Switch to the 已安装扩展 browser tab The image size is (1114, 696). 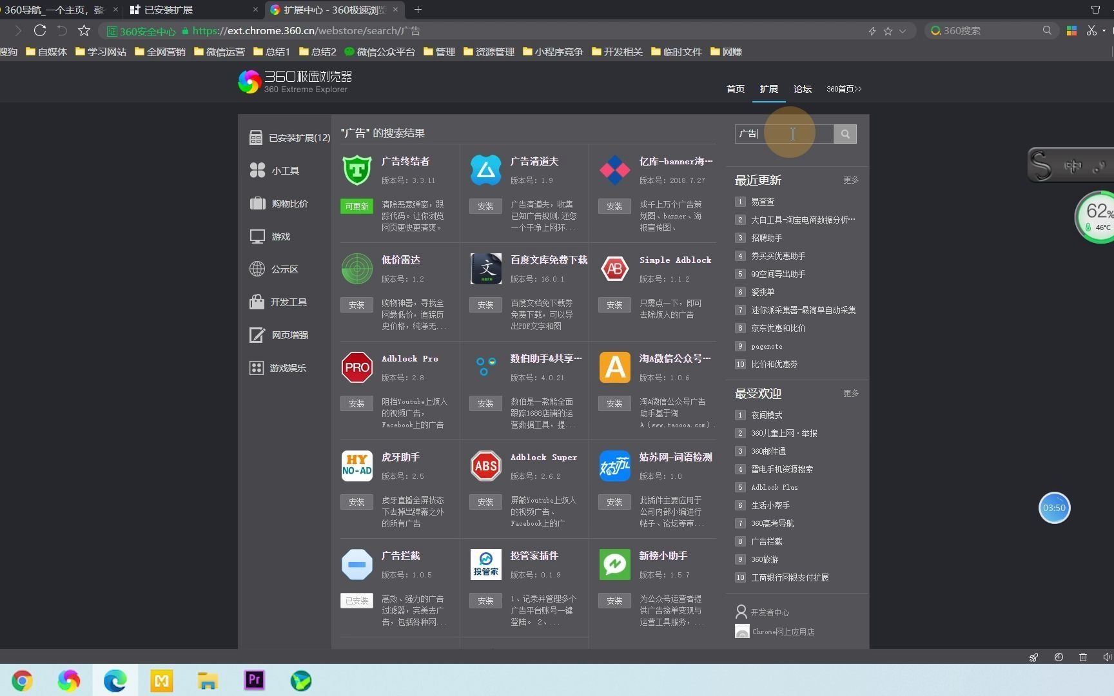[193, 10]
